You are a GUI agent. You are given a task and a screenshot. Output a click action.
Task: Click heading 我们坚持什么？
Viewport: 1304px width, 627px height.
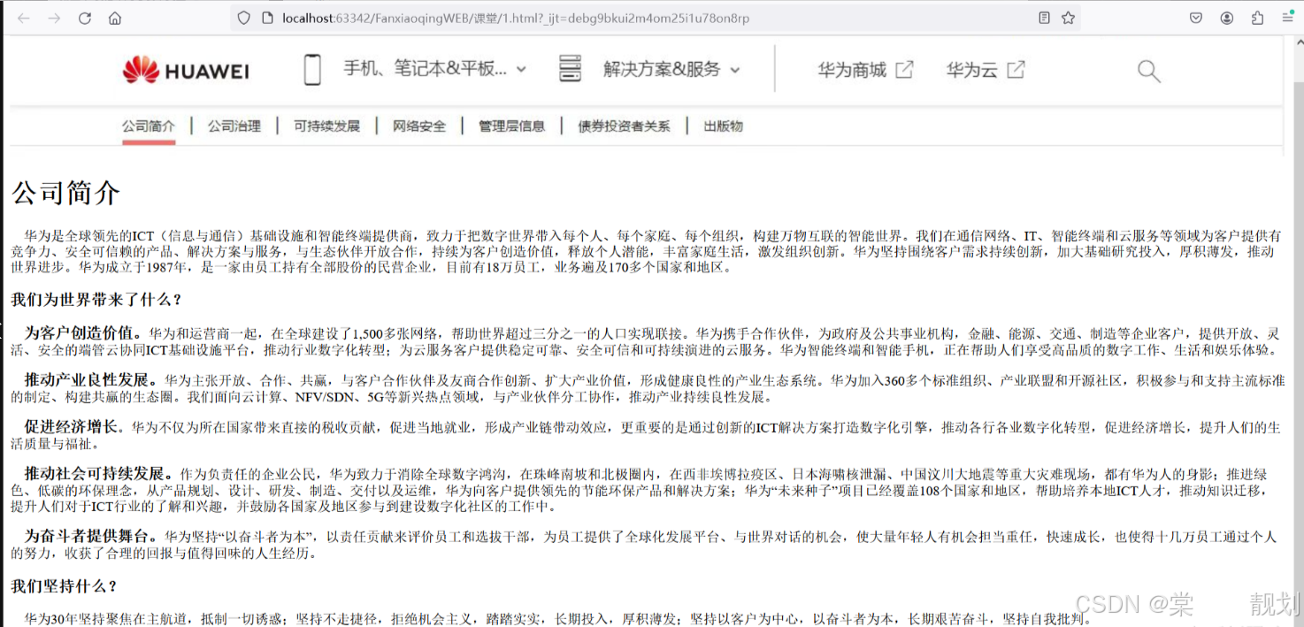[65, 586]
